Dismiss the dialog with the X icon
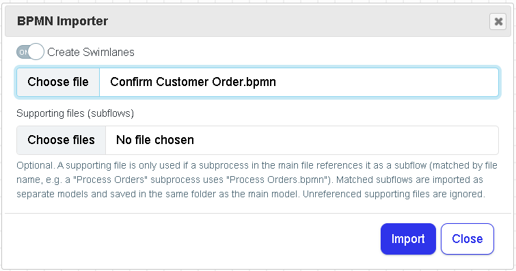The image size is (516, 271). click(498, 22)
